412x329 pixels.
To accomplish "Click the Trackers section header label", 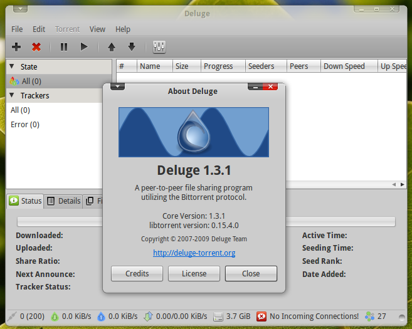I will [x=34, y=96].
